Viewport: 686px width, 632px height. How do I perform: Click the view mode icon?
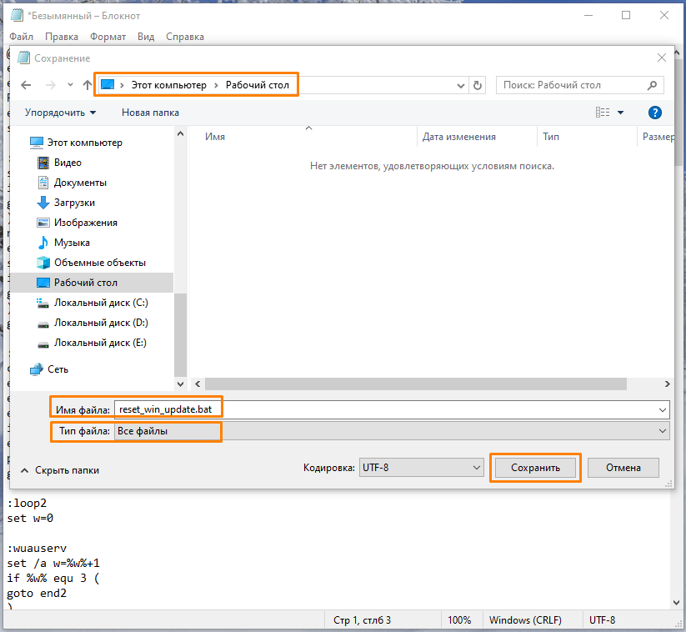(x=603, y=113)
